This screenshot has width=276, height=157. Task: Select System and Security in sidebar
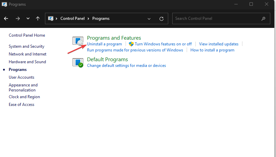tap(27, 46)
